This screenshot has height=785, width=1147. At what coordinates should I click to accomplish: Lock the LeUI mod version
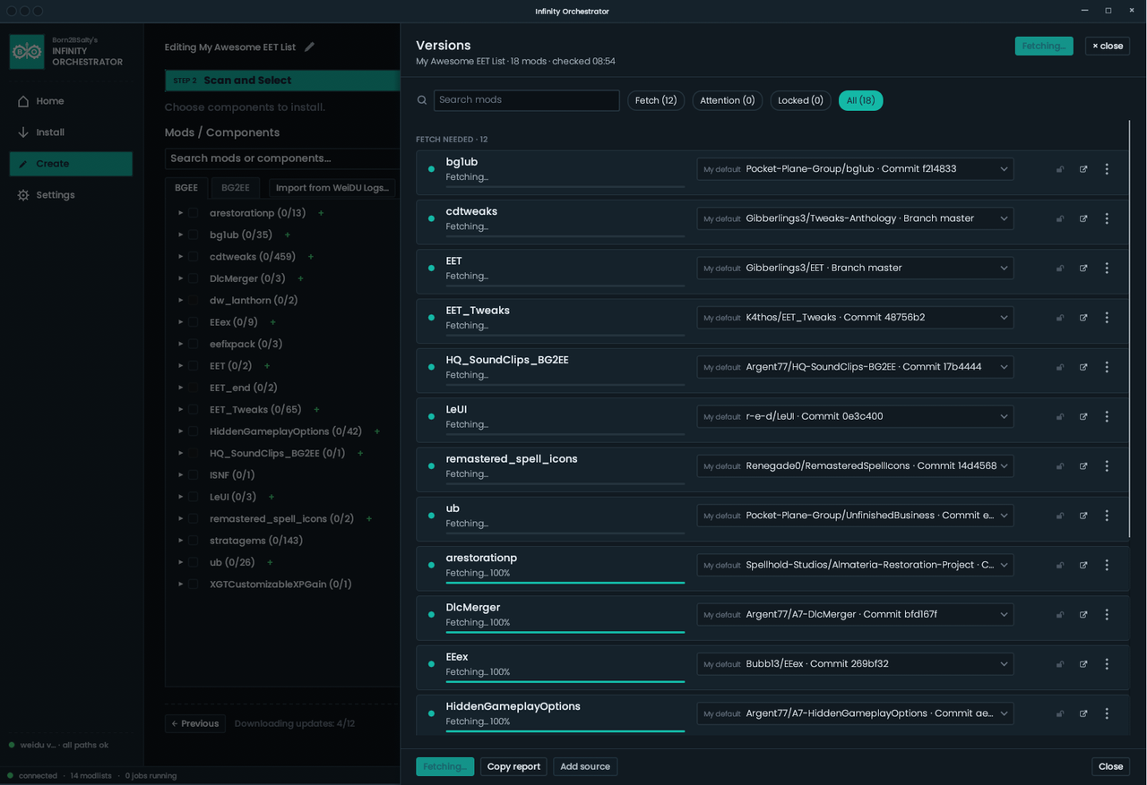point(1060,417)
